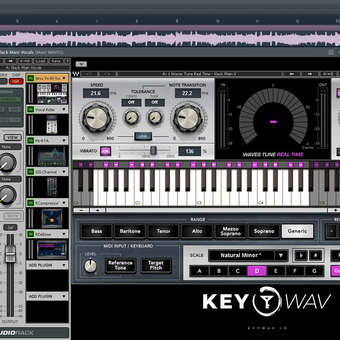Open the SSLChannel slot dropdown arrow
Image resolution: width=340 pixels, height=340 pixels.
[x=65, y=172]
